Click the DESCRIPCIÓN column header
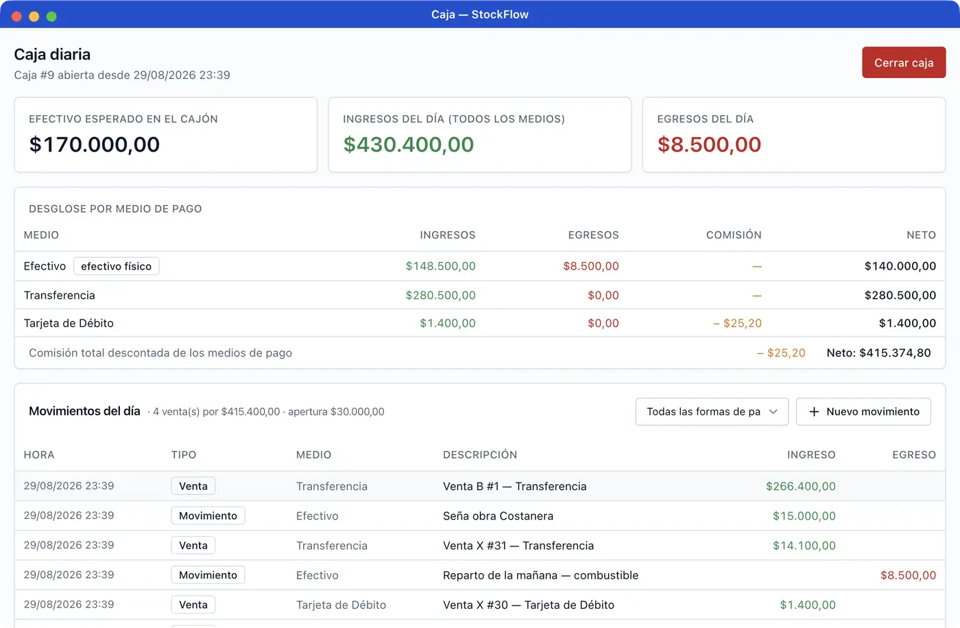960x628 pixels. (x=480, y=455)
